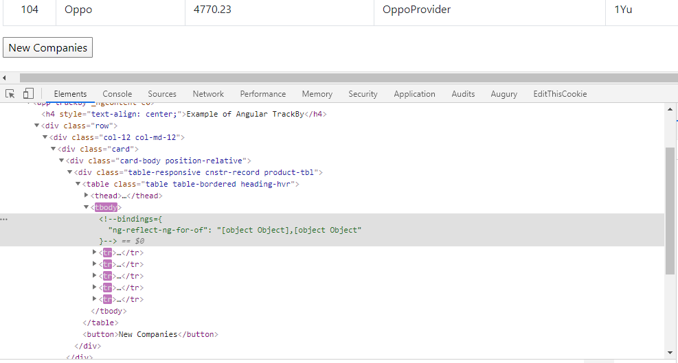
Task: Click the OppoProvider table cell
Action: click(x=416, y=10)
